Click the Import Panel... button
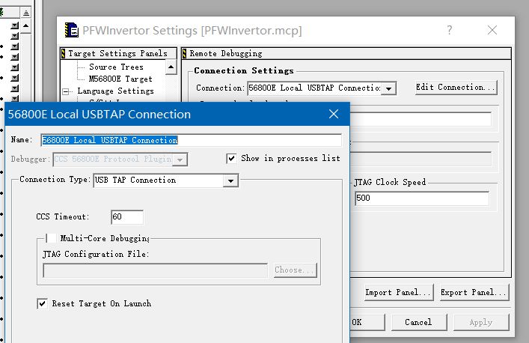The image size is (529, 343). point(397,292)
